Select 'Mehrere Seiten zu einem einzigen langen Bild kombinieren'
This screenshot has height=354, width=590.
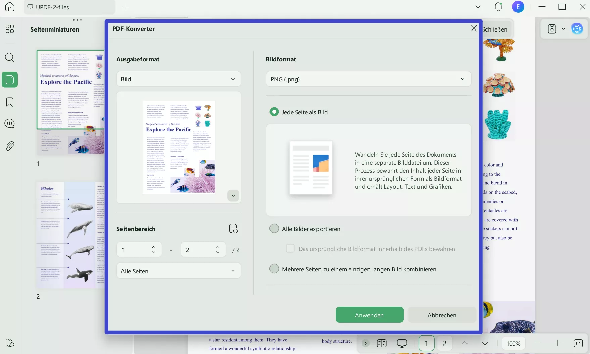pyautogui.click(x=274, y=269)
